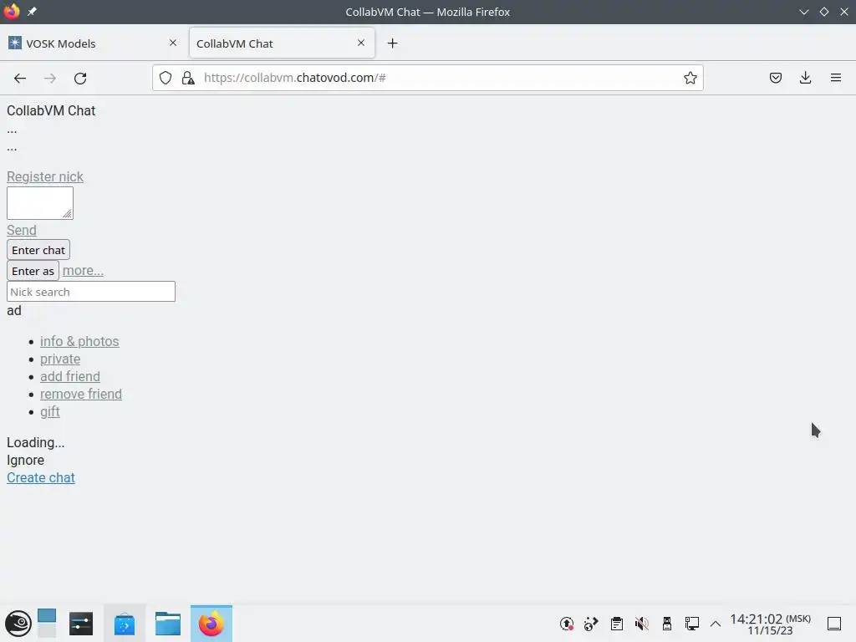
Task: Close the CollabVM Chat tab
Action: pos(361,43)
